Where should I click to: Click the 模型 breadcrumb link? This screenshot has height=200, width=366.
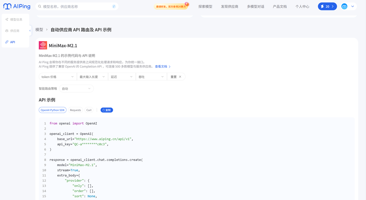click(x=39, y=30)
